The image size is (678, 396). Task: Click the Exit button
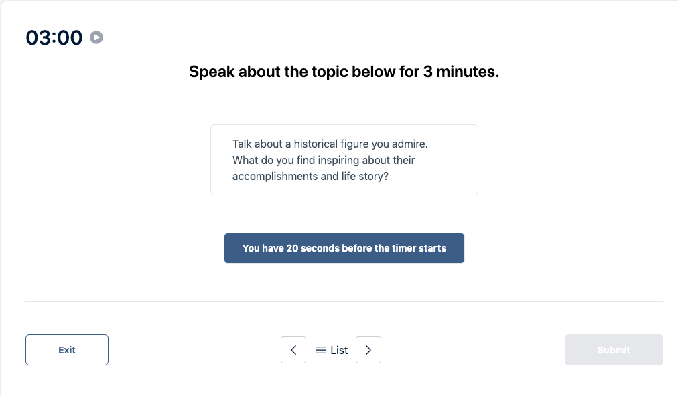tap(66, 349)
